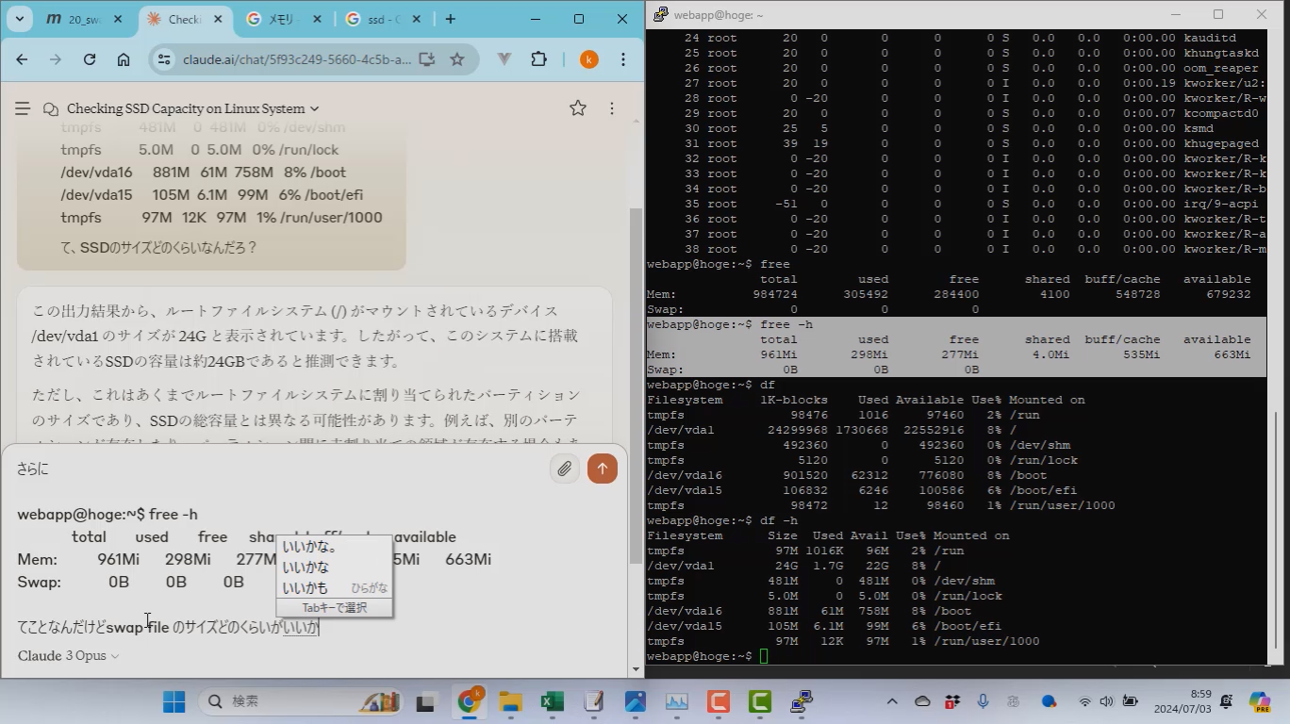Switch to the '20_sw' browser tab
1290x724 pixels.
[85, 19]
